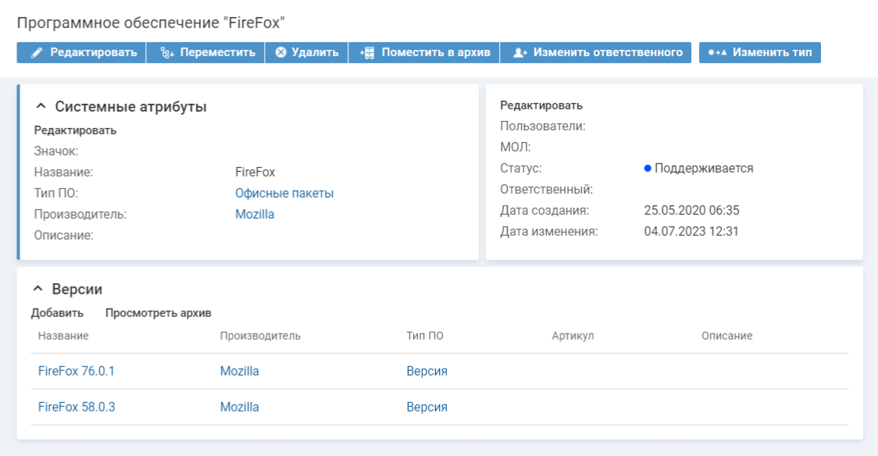
Task: Click the Производитель: label under Системные атрибуты
Action: [80, 214]
